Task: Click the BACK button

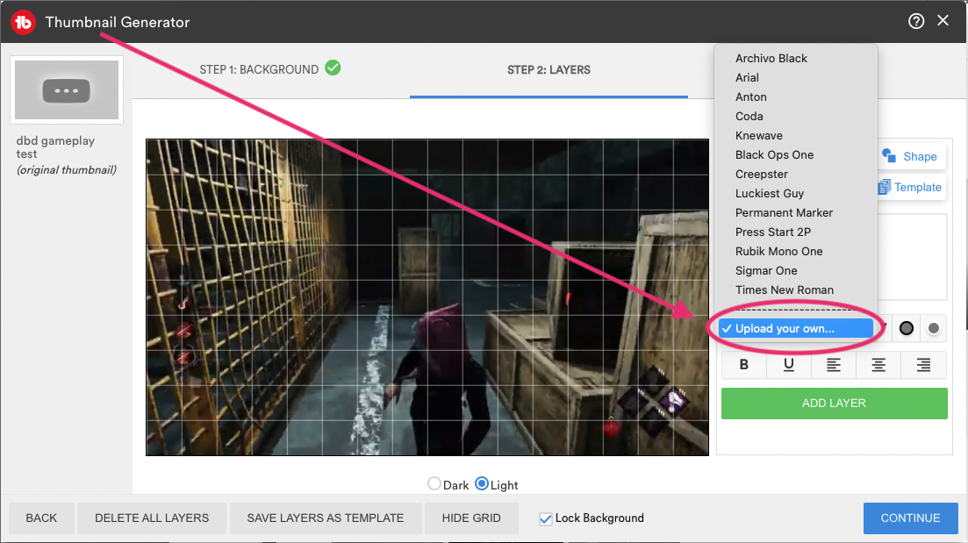Action: [x=41, y=518]
